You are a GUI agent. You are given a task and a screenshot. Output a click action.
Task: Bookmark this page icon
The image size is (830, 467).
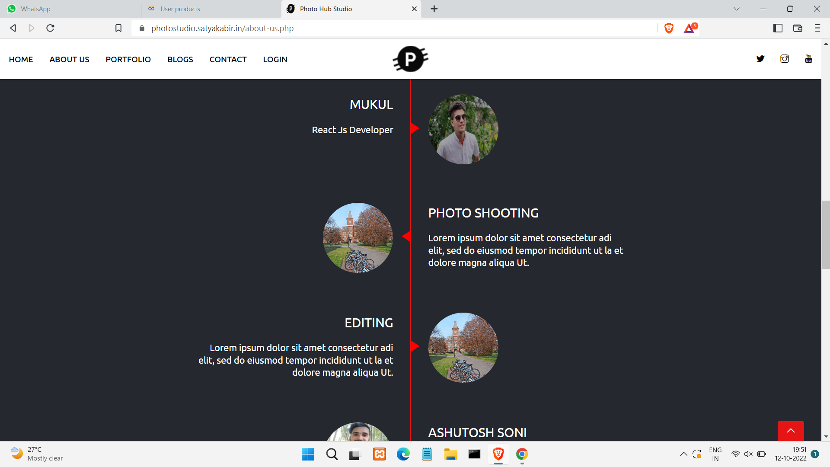pos(118,28)
